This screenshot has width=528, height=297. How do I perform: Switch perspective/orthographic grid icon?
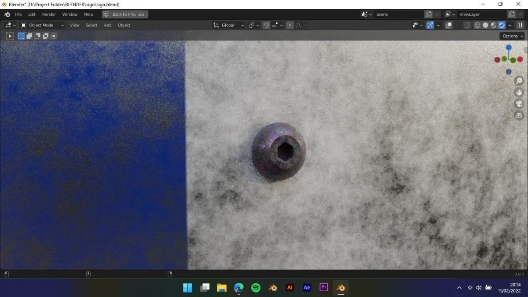pyautogui.click(x=519, y=115)
